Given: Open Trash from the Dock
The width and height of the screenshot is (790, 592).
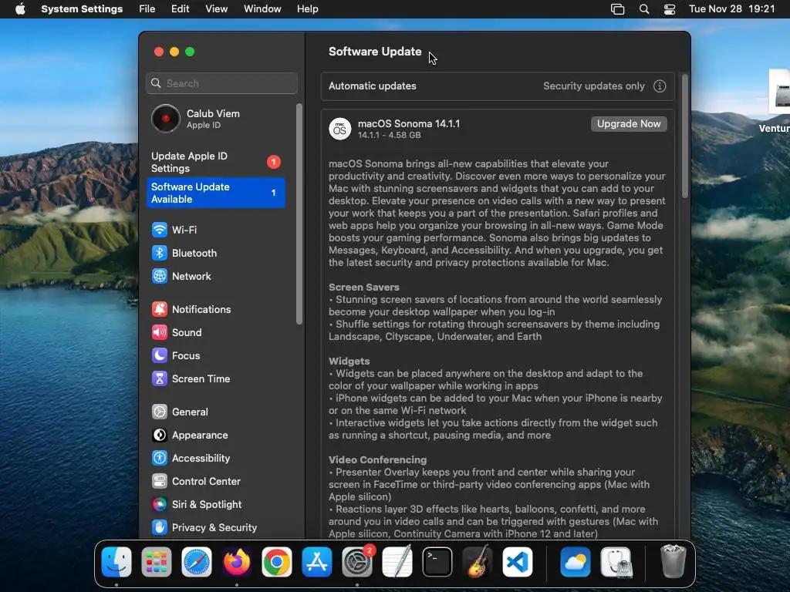Looking at the screenshot, I should coord(673,562).
